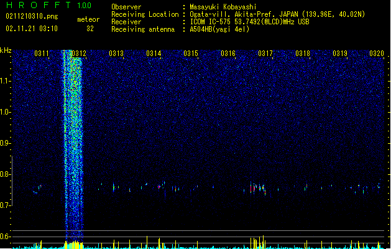Click observer name Masayuki Kobayashi
Viewport: 391px width, 249px height.
click(x=223, y=7)
